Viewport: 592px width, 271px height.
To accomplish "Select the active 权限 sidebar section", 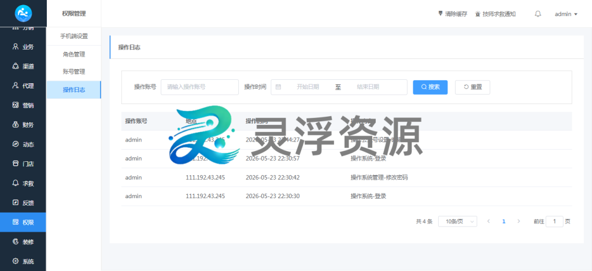I will coord(23,222).
